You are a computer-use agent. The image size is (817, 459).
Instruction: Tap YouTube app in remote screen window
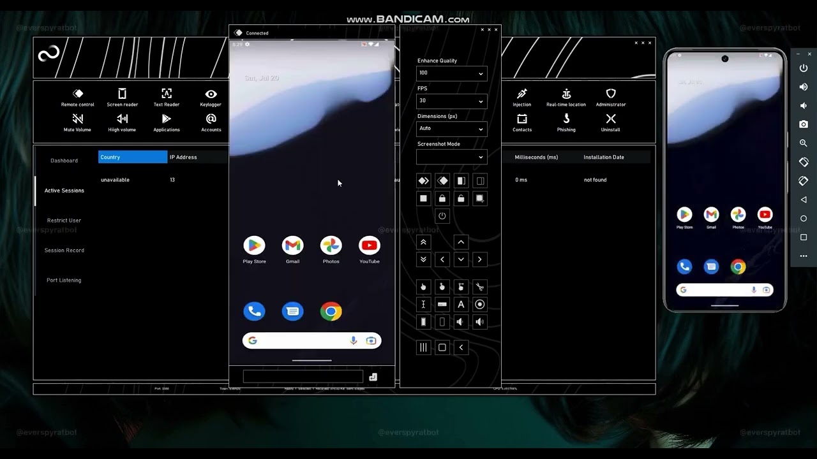pos(370,249)
